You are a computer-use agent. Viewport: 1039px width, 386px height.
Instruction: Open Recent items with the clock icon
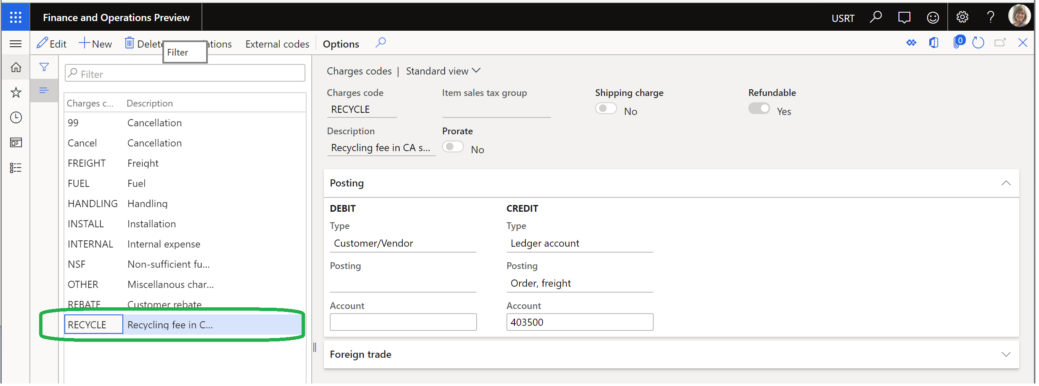16,117
